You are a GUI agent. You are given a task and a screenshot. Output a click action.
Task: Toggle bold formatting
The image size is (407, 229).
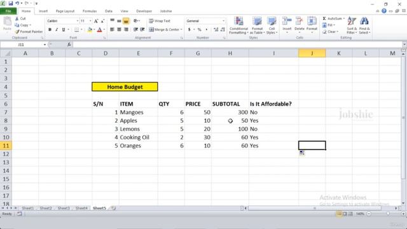(x=50, y=30)
